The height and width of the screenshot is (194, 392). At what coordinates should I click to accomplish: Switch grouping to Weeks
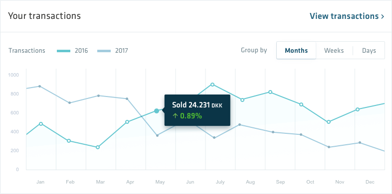(x=334, y=51)
